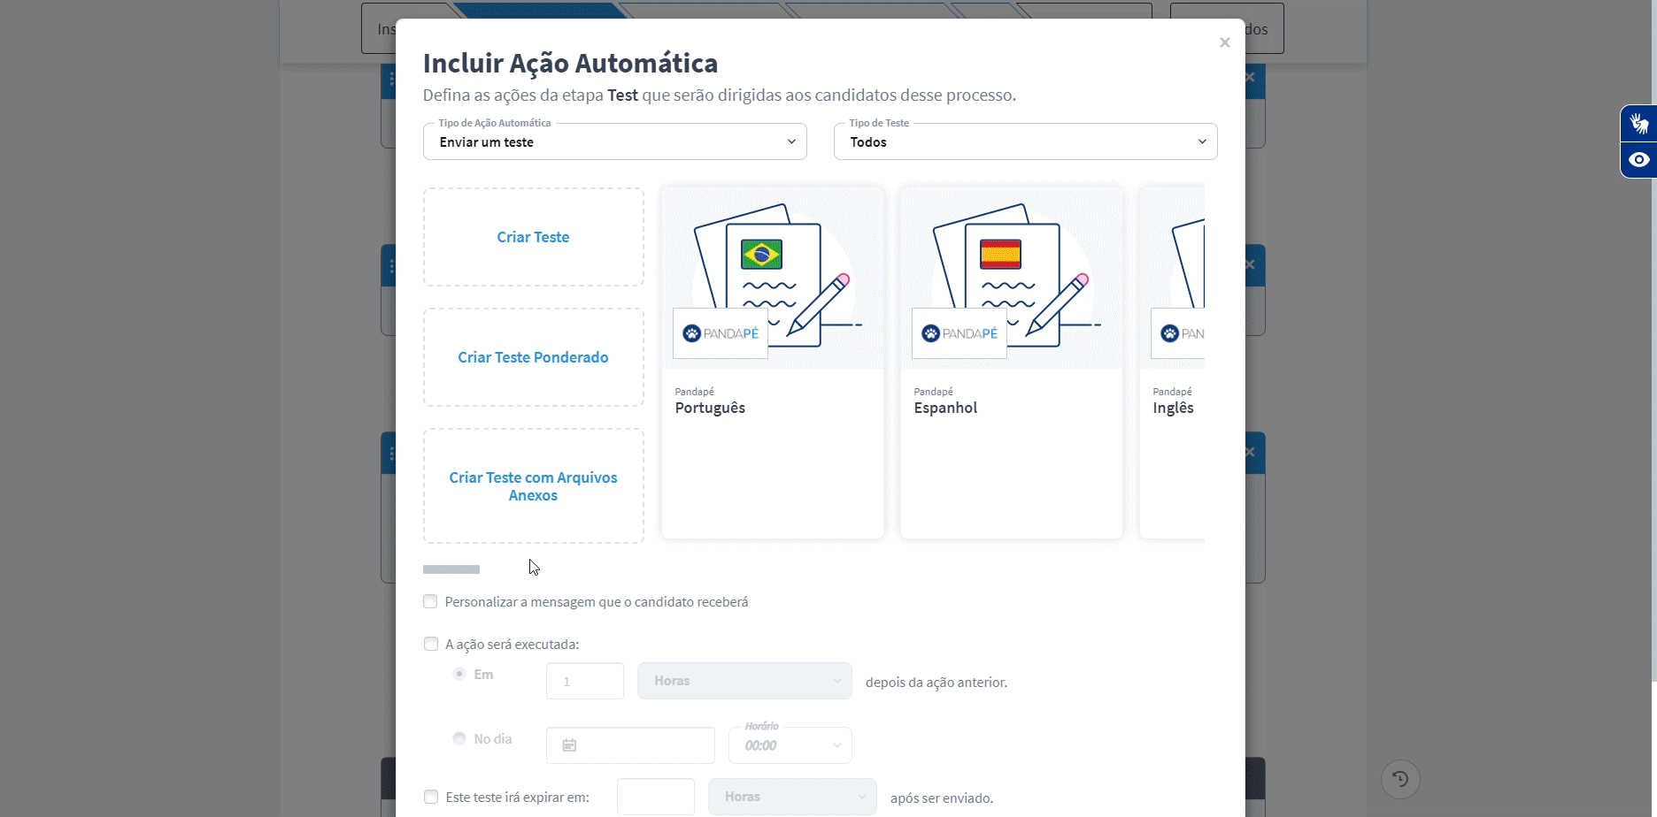Enable 'Personalizar a mensagem que o candidato receberá'
Viewport: 1657px width, 817px height.
430,600
